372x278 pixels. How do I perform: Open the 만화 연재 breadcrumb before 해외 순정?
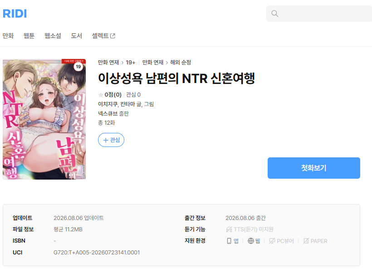[153, 63]
